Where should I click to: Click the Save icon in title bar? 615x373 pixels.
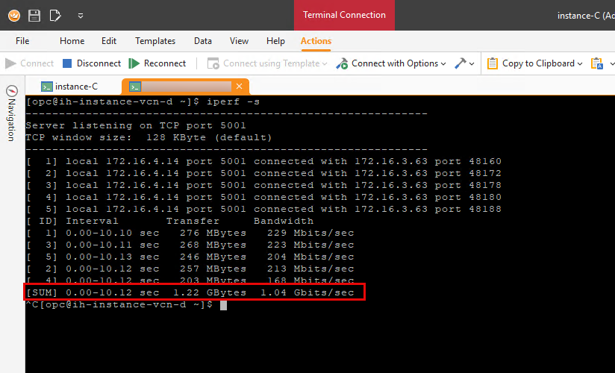(34, 15)
